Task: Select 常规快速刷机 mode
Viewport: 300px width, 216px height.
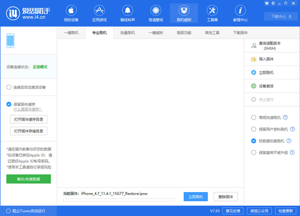Action: click(253, 117)
